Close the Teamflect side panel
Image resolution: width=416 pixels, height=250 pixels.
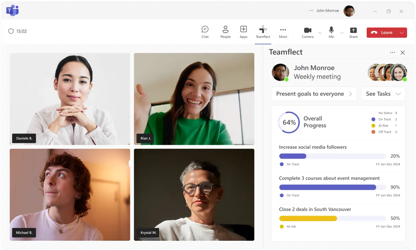[x=403, y=53]
